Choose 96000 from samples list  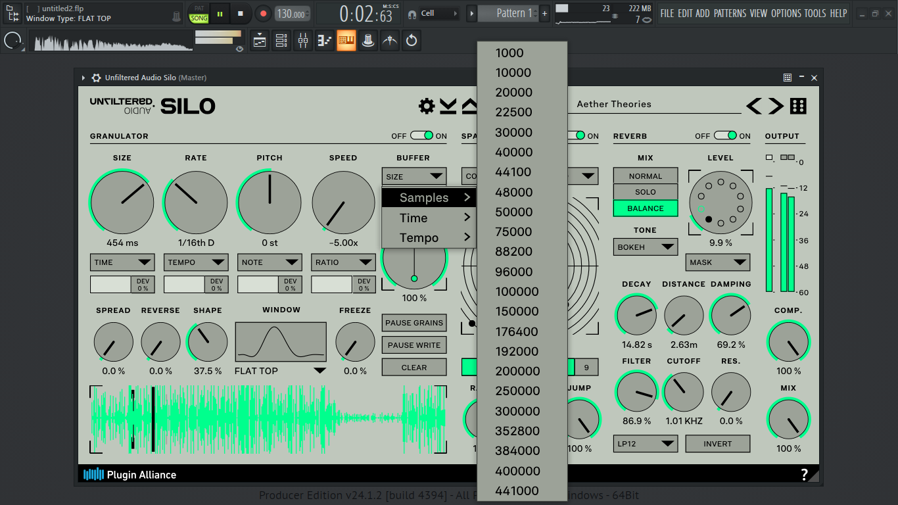522,272
